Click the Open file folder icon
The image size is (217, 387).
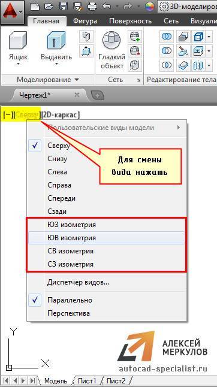[49, 7]
